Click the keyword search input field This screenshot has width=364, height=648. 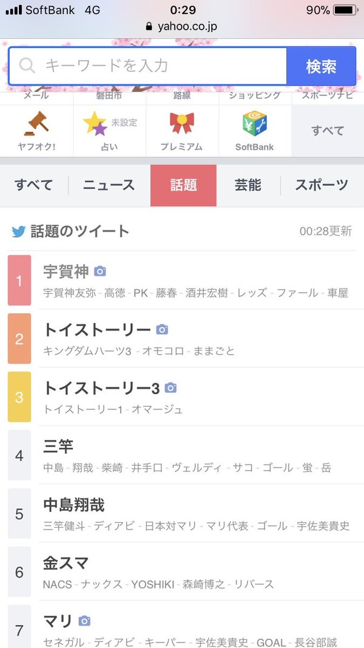158,66
